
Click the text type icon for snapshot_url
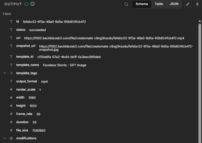(11, 46)
